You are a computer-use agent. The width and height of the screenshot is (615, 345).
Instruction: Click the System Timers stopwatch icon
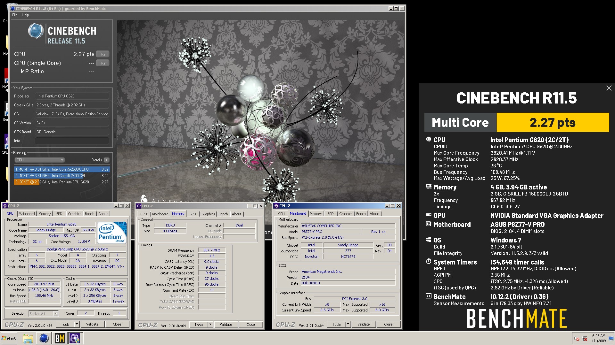coord(429,261)
